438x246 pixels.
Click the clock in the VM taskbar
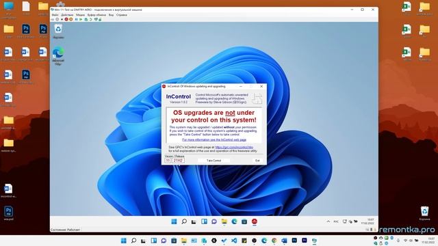pos(368,221)
